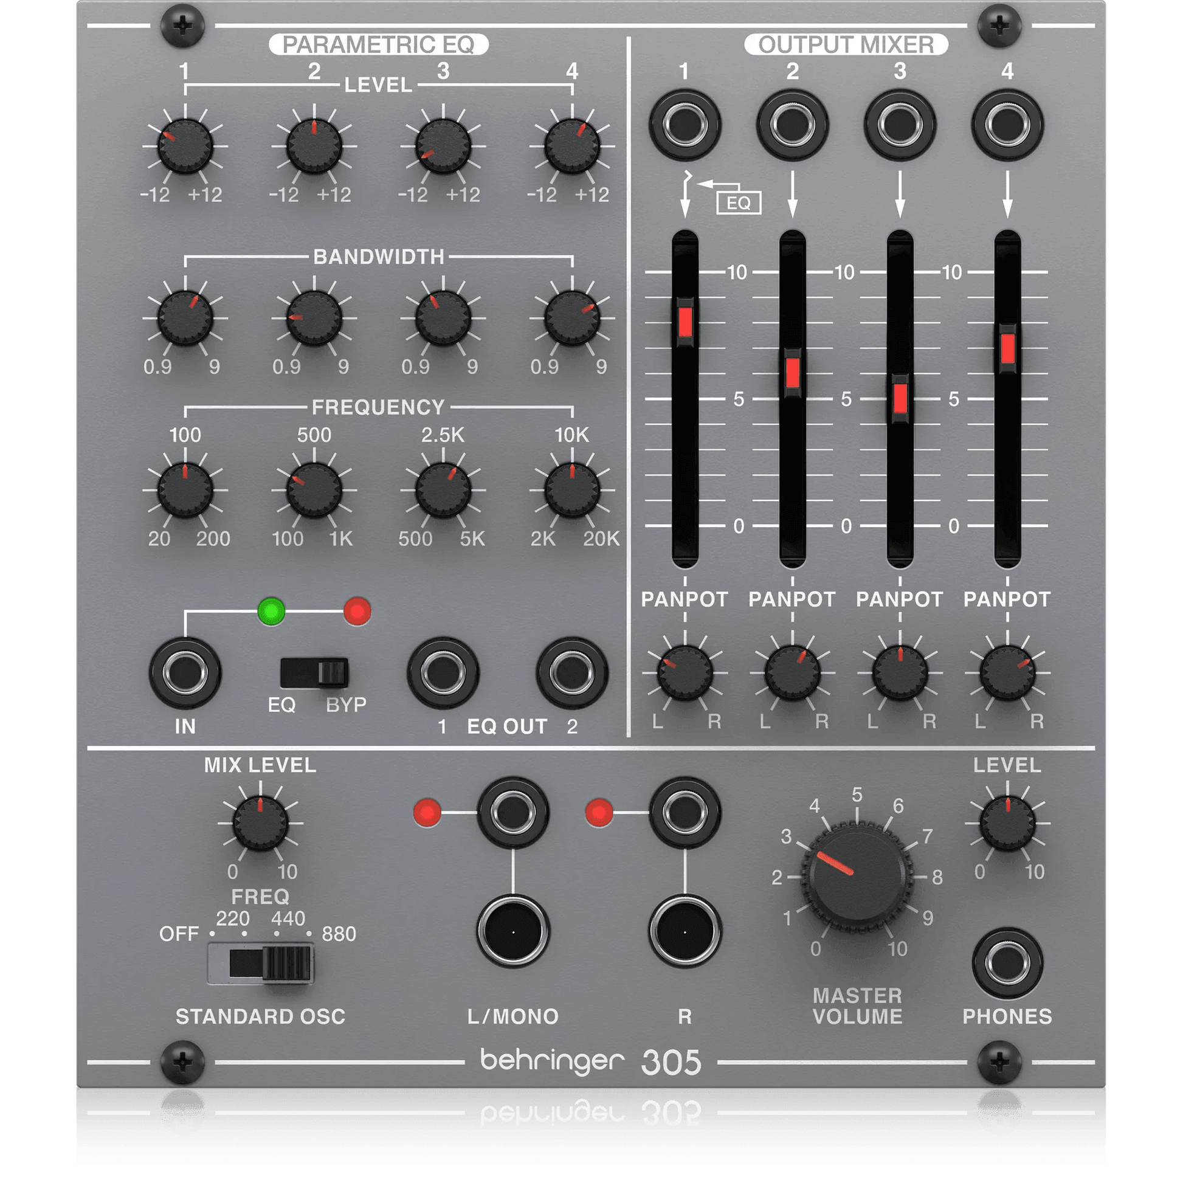
Task: Click the lower R output jack
Action: [x=685, y=932]
